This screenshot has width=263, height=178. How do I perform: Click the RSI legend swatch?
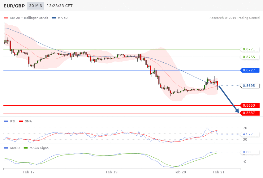point(6,121)
